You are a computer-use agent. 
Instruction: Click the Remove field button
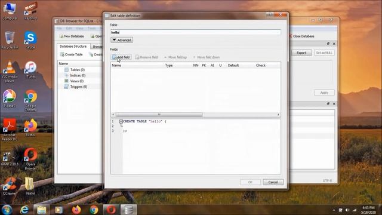coord(147,57)
